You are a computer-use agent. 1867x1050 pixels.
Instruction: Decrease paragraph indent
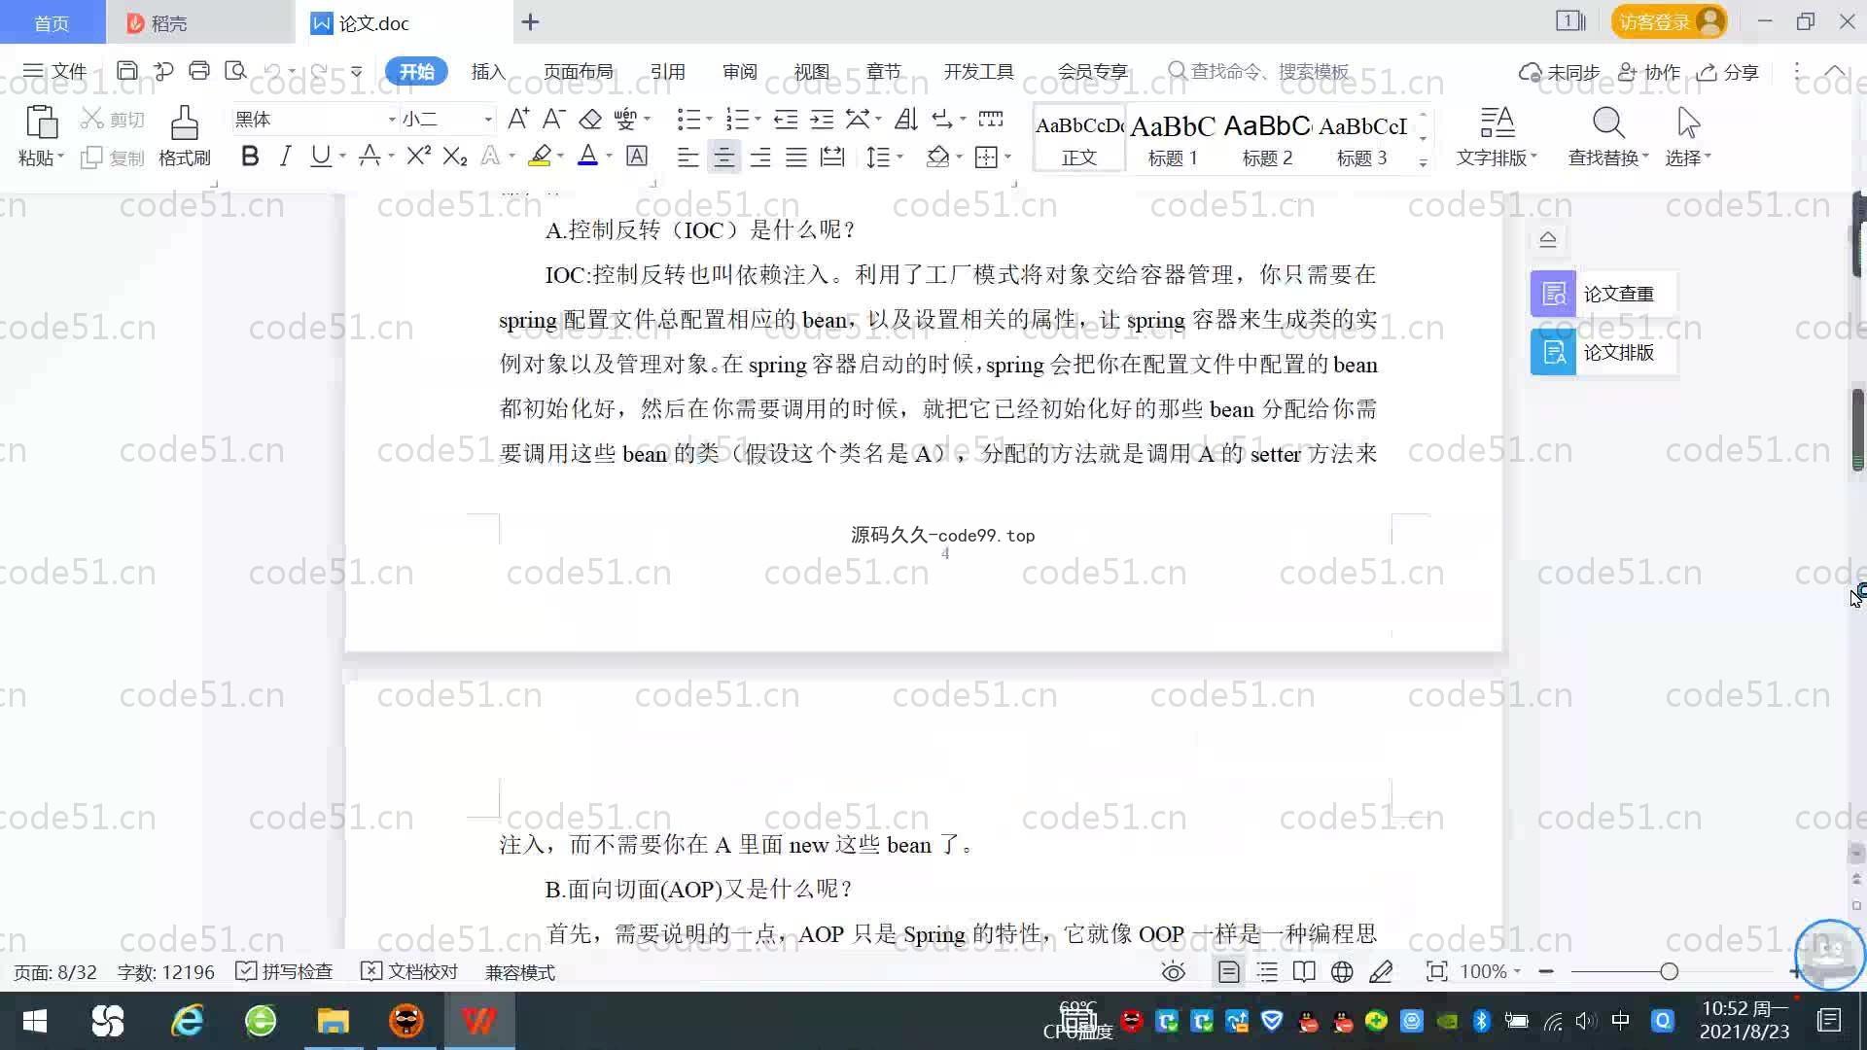[x=786, y=119]
